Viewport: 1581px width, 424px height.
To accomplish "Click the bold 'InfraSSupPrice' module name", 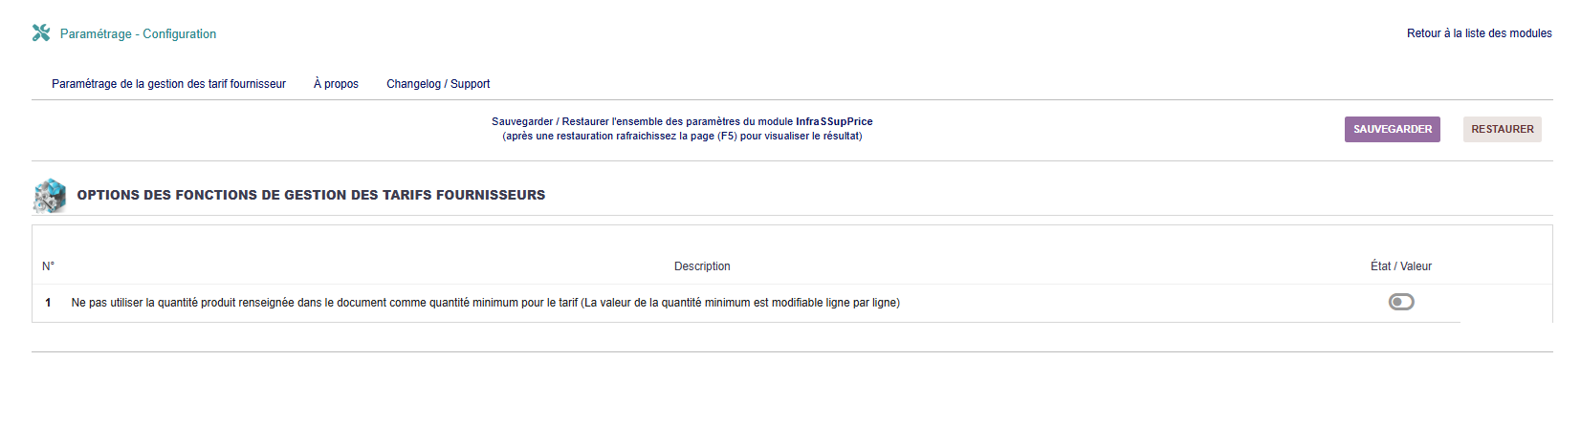I will [x=834, y=121].
